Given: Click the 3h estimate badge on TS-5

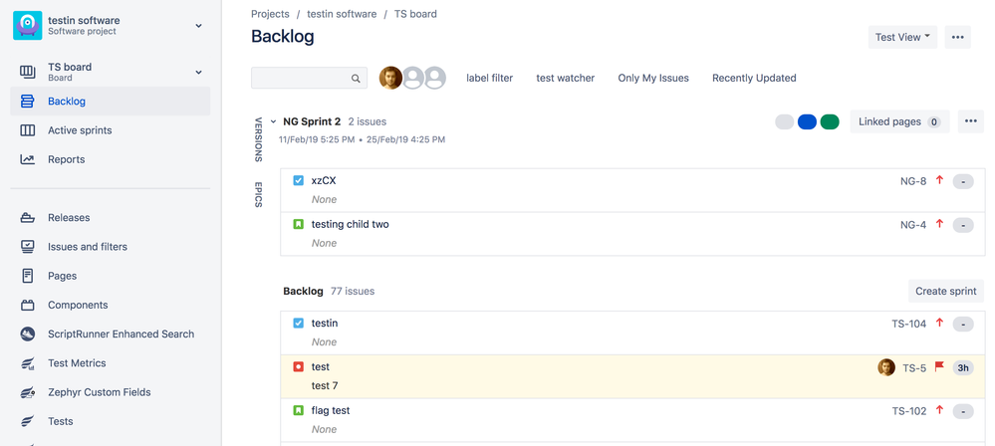Looking at the screenshot, I should (963, 367).
